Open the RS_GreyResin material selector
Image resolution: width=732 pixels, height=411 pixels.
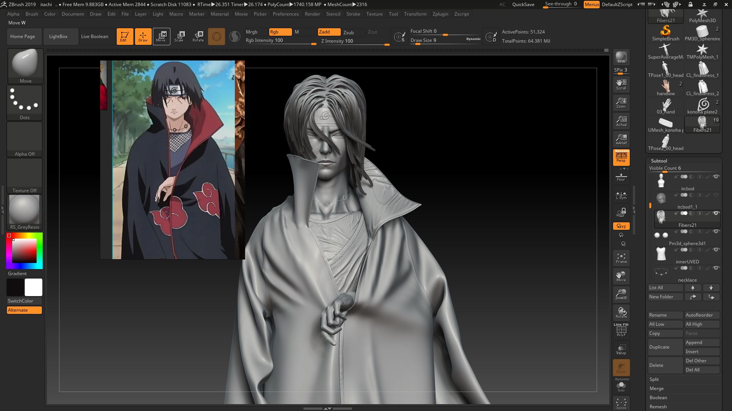[x=24, y=212]
